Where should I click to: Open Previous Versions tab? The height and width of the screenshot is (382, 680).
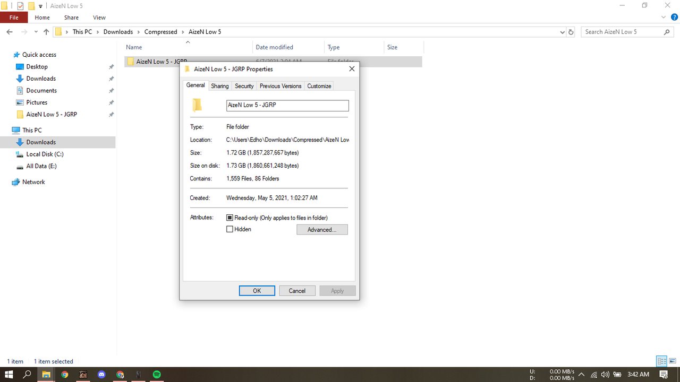coord(280,86)
